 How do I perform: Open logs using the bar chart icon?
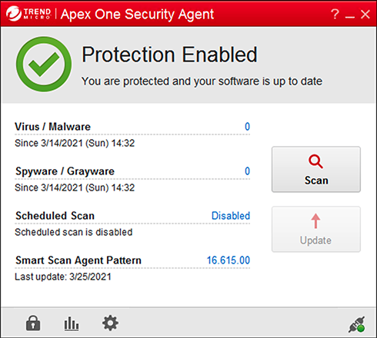tap(72, 323)
